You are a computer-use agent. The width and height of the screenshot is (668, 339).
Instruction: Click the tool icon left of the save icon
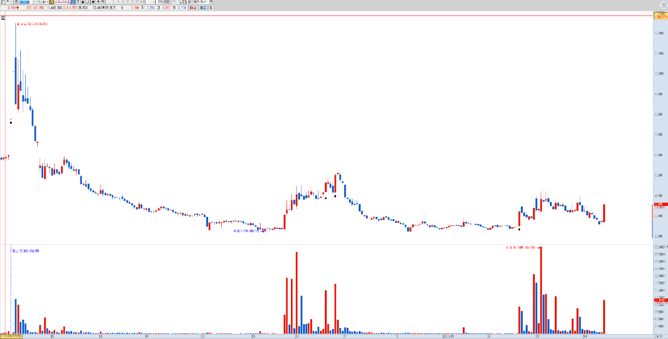click(x=180, y=2)
